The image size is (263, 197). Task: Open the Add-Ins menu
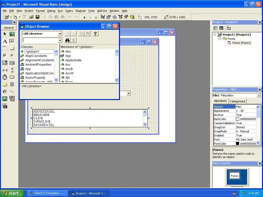[102, 11]
